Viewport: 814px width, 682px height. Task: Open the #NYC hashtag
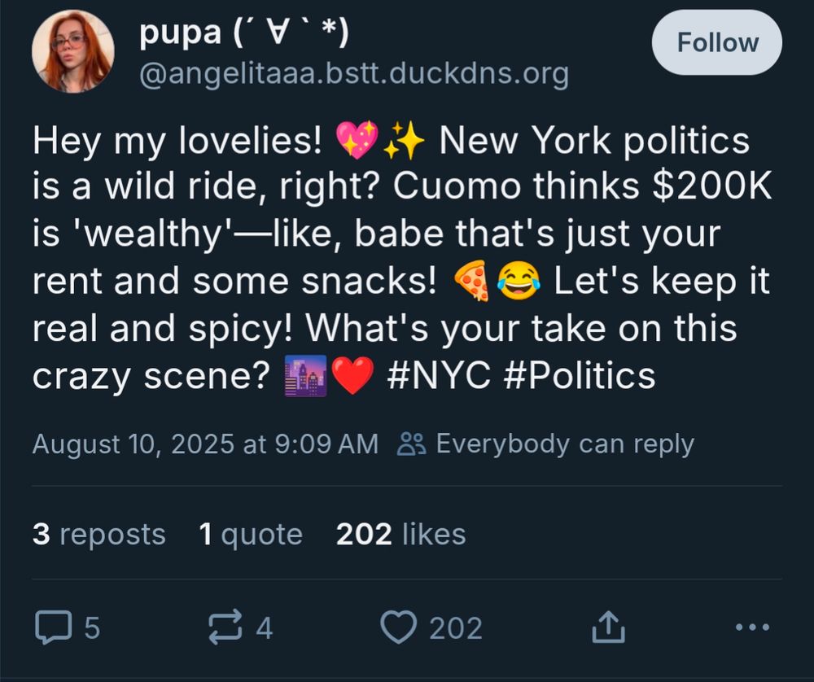click(439, 376)
